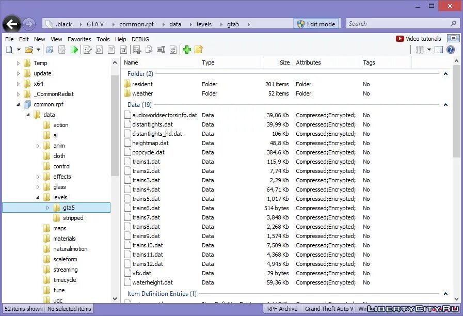Image resolution: width=463 pixels, height=316 pixels.
Task: Expand the effects folder in tree
Action: click(x=38, y=177)
